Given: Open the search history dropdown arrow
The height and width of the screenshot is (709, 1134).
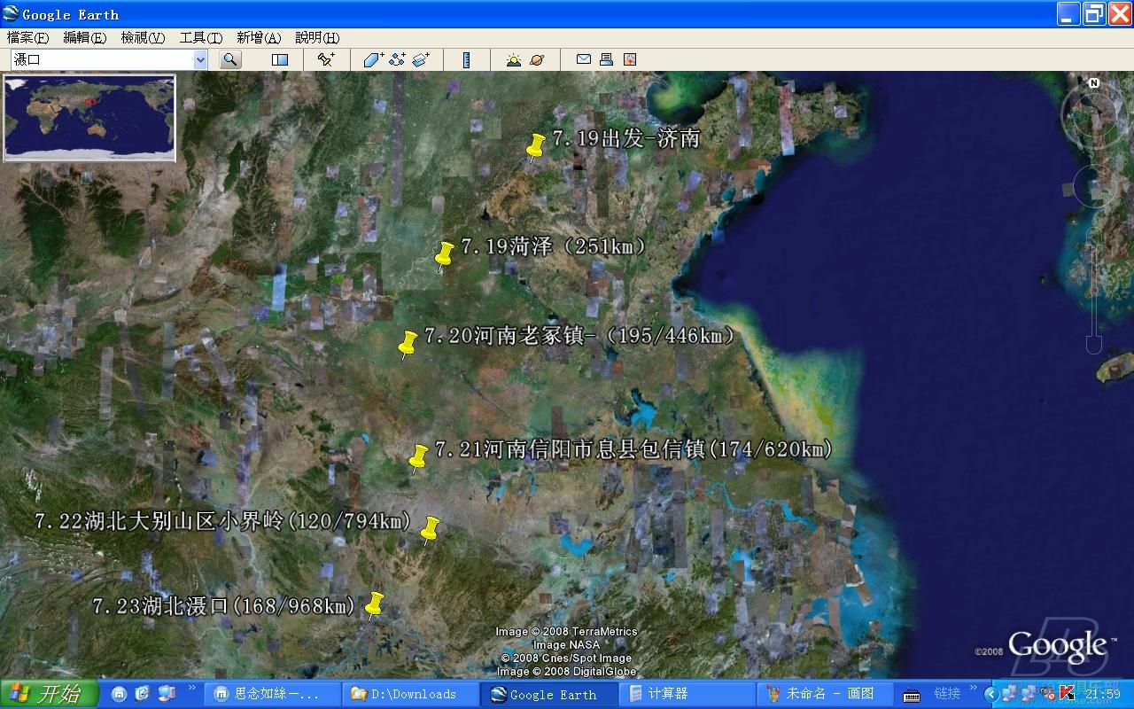Looking at the screenshot, I should point(200,59).
